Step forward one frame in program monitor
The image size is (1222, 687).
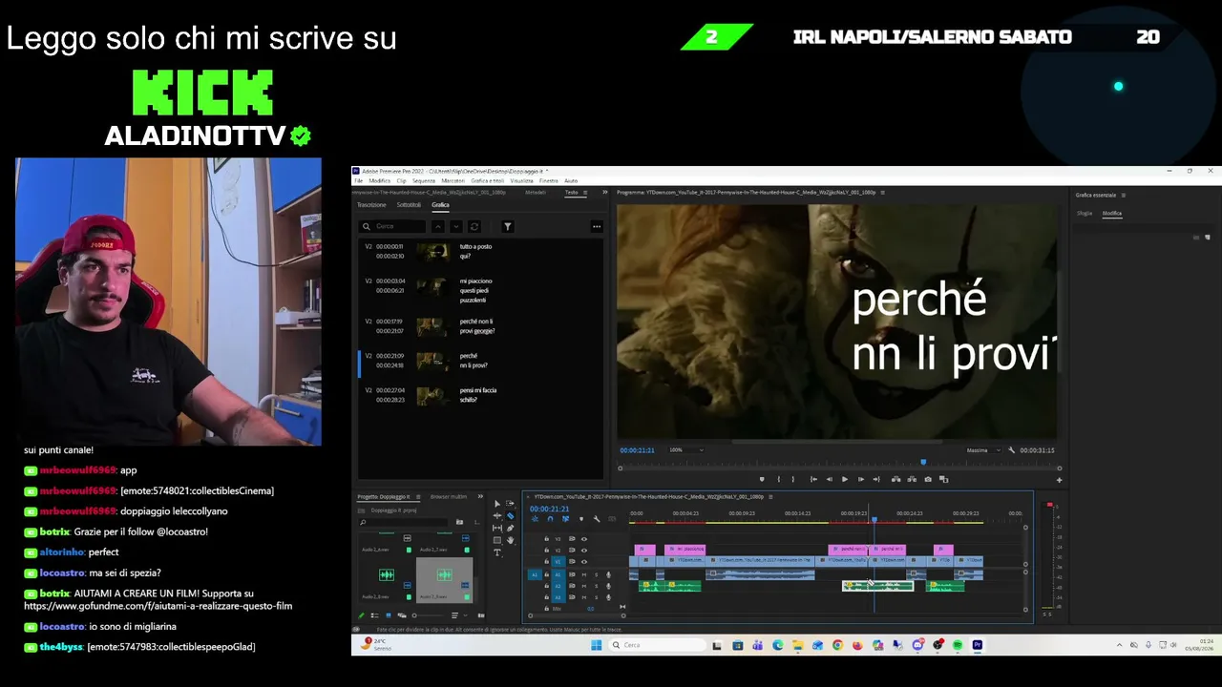click(x=861, y=479)
